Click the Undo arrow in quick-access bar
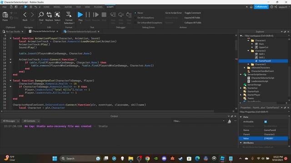291x163 pixels. pos(35,7)
